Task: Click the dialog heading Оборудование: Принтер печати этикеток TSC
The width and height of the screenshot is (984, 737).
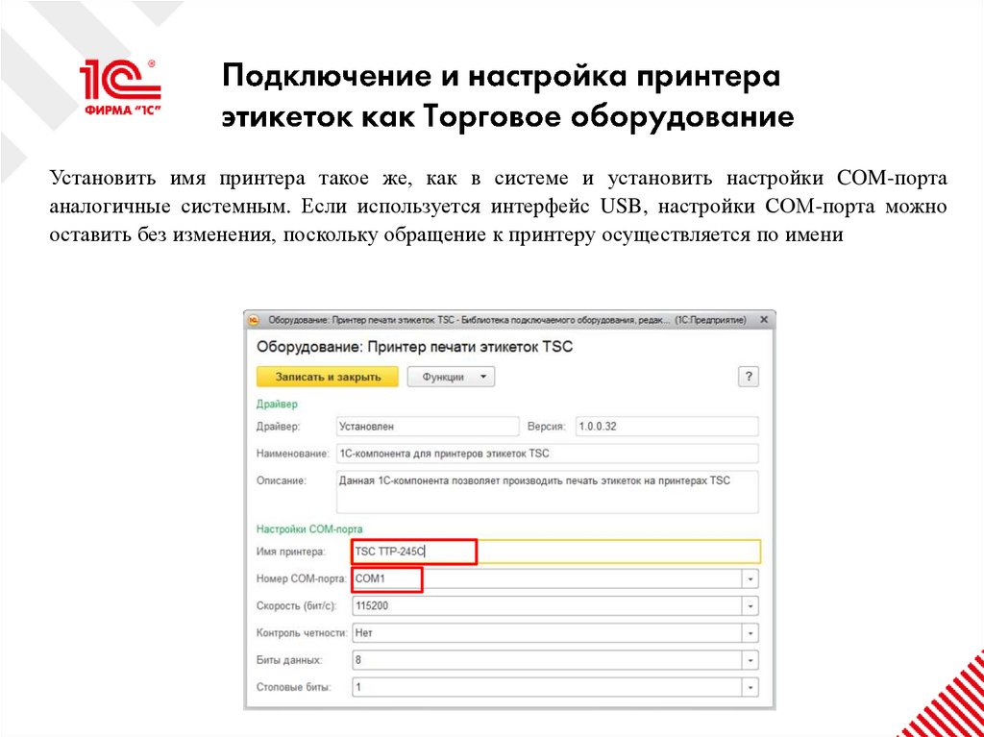Action: pos(414,346)
